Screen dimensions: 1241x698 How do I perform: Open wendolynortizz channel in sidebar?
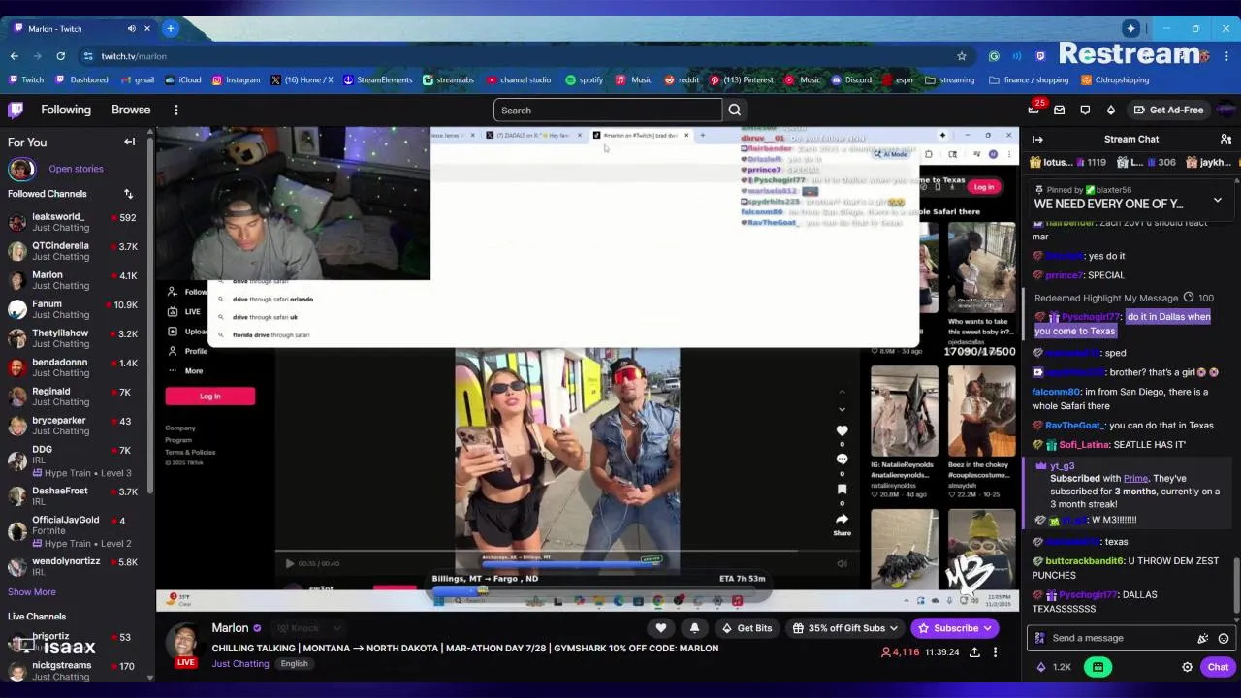[76, 566]
